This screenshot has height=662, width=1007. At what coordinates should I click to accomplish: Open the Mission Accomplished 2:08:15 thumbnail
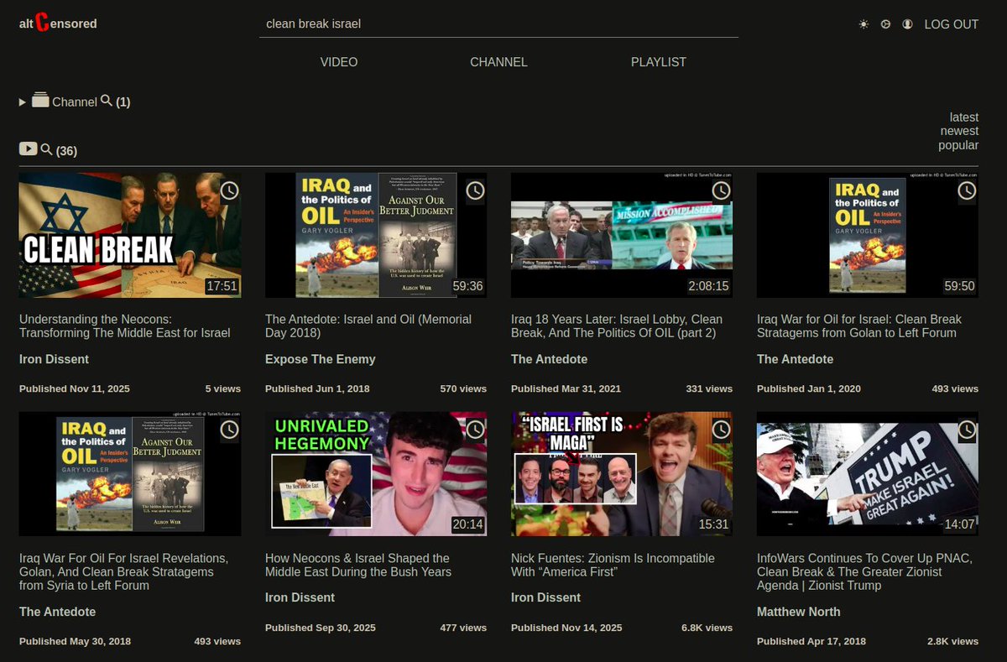tap(622, 235)
